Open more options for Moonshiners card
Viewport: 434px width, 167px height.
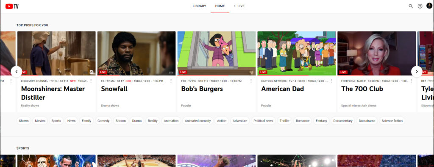(x=91, y=81)
